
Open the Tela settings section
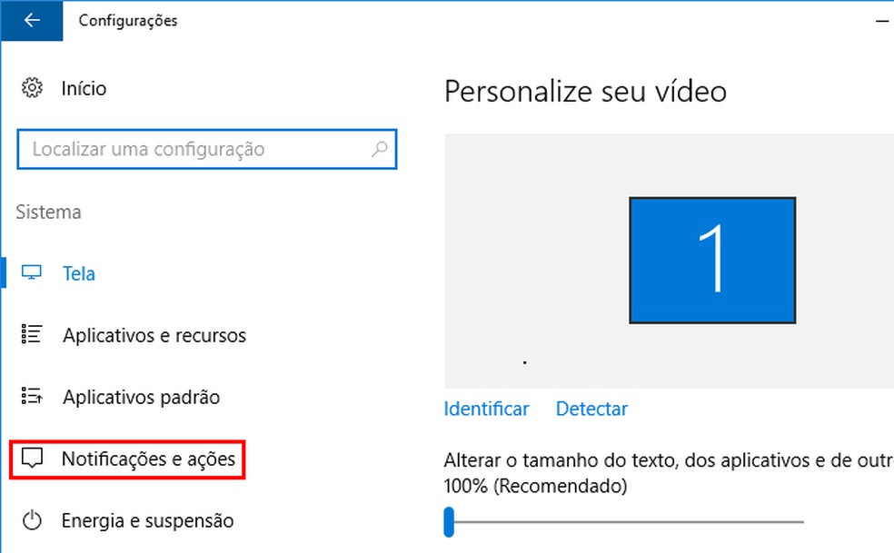[x=78, y=272]
